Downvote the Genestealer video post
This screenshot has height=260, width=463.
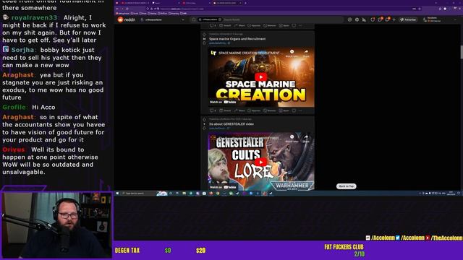204,129
